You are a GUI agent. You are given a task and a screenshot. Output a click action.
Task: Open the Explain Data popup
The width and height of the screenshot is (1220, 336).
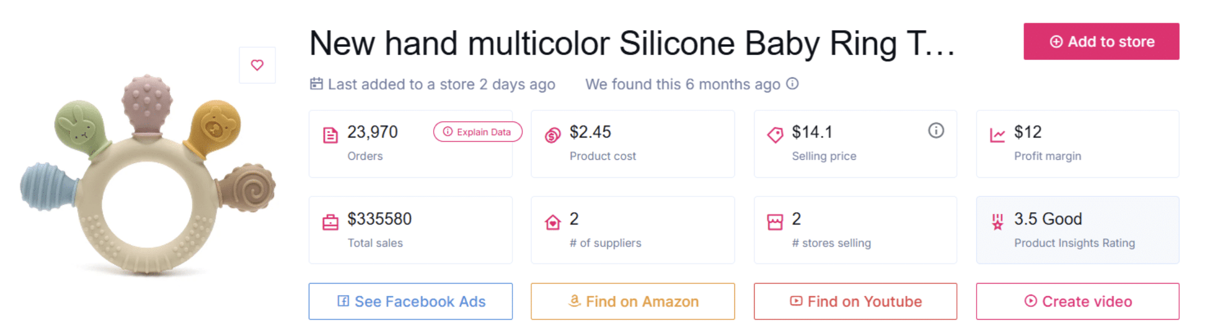(x=477, y=131)
